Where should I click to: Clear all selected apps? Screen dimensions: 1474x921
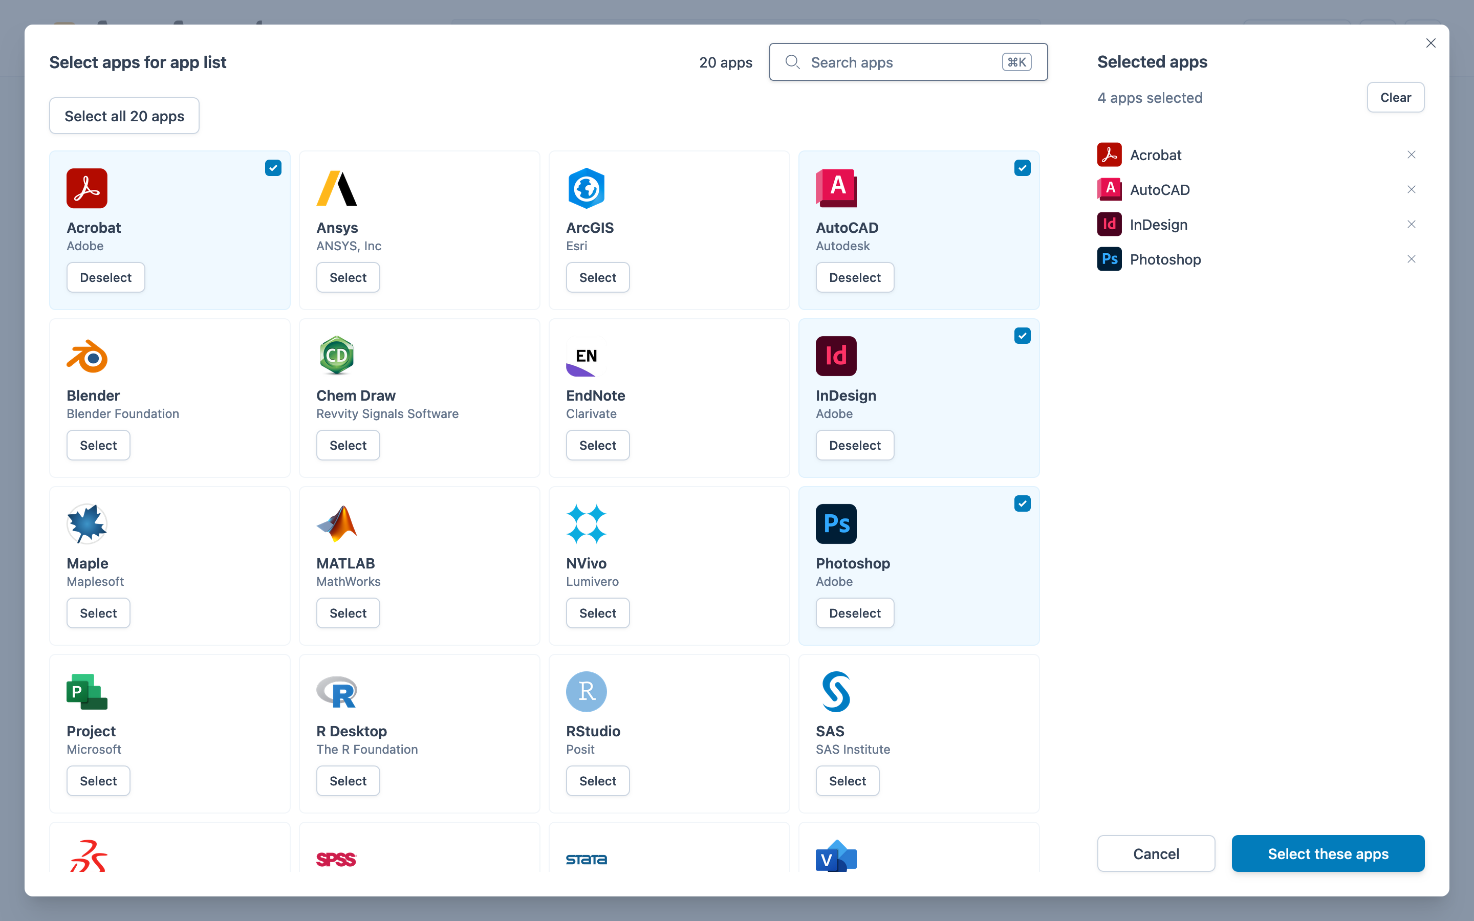click(1395, 97)
